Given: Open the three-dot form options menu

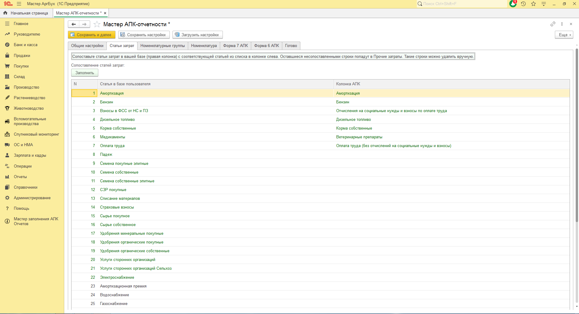Looking at the screenshot, I should coord(562,24).
